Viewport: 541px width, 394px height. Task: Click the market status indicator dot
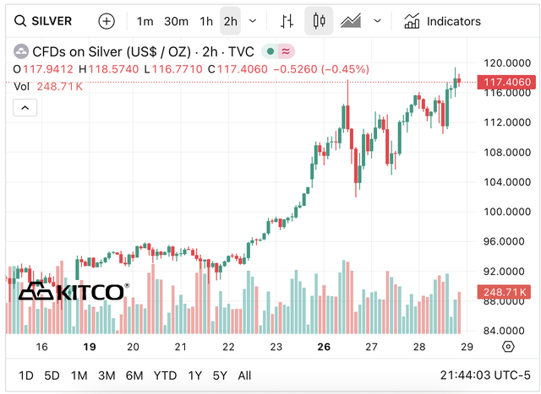tap(268, 51)
